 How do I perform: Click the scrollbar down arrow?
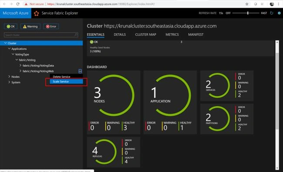(277, 169)
